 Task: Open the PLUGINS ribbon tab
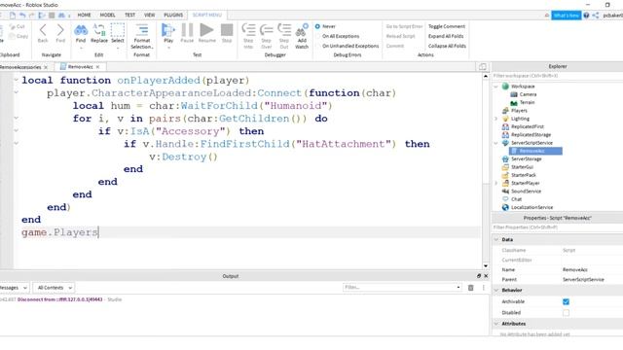173,16
